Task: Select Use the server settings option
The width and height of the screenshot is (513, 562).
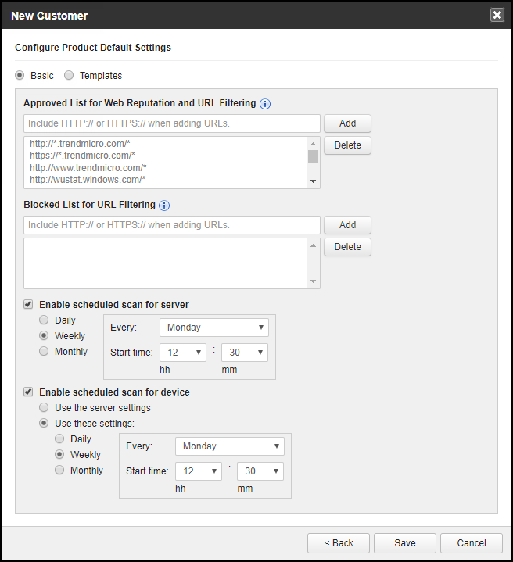Action: (x=45, y=407)
